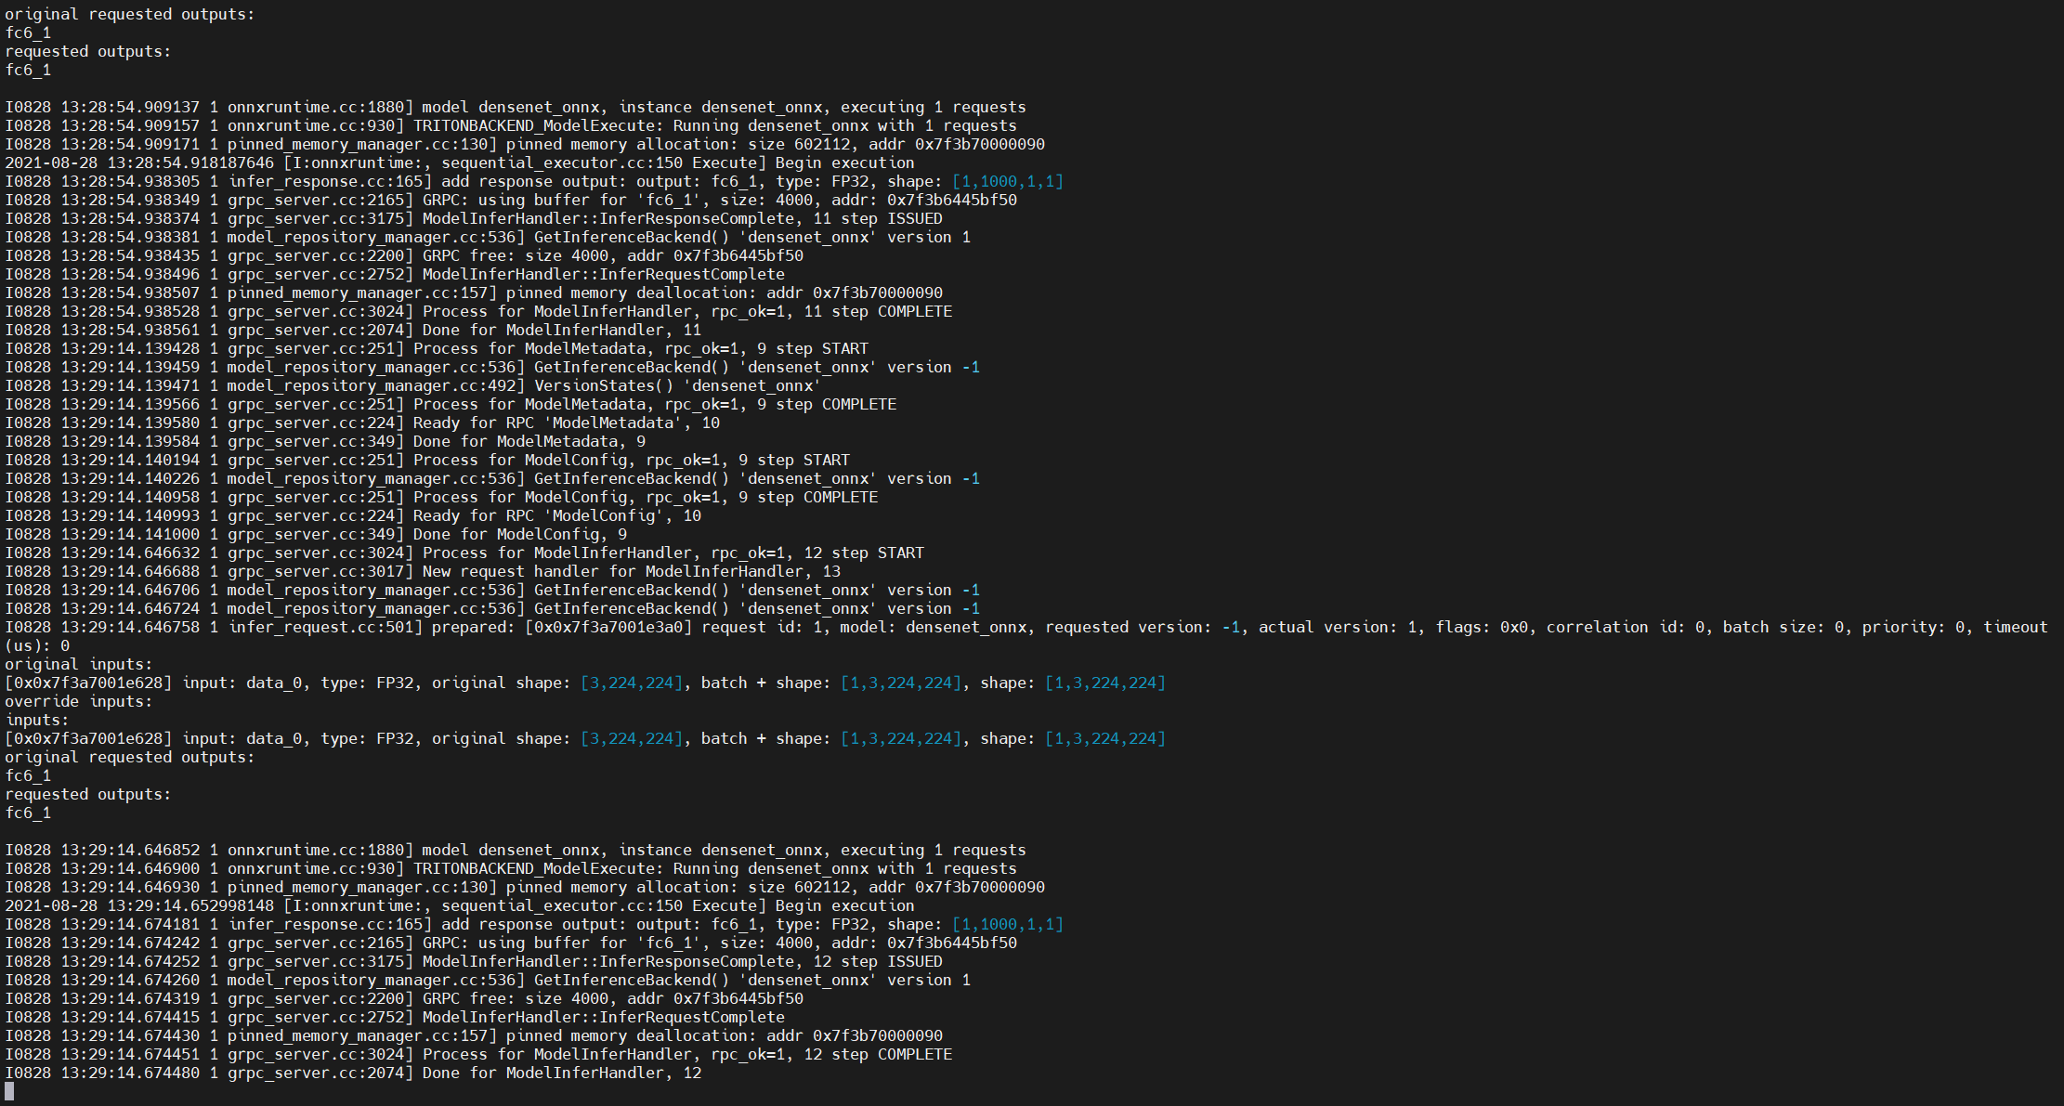Click 'Done for ModelInferHandler, 11' line
2064x1106 pixels.
click(561, 331)
